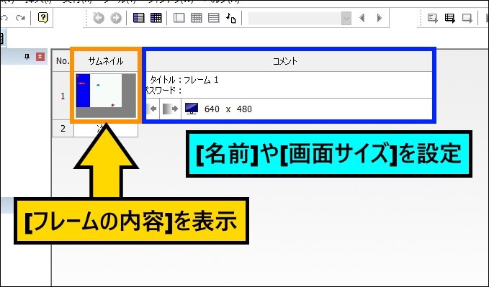Click the 640 x 480 screen size field
The width and height of the screenshot is (489, 287).
pos(228,109)
